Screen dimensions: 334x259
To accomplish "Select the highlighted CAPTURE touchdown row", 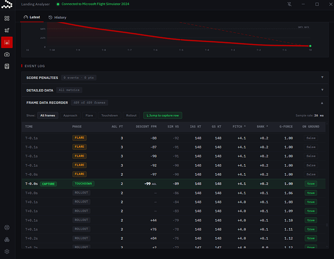I will (x=173, y=184).
